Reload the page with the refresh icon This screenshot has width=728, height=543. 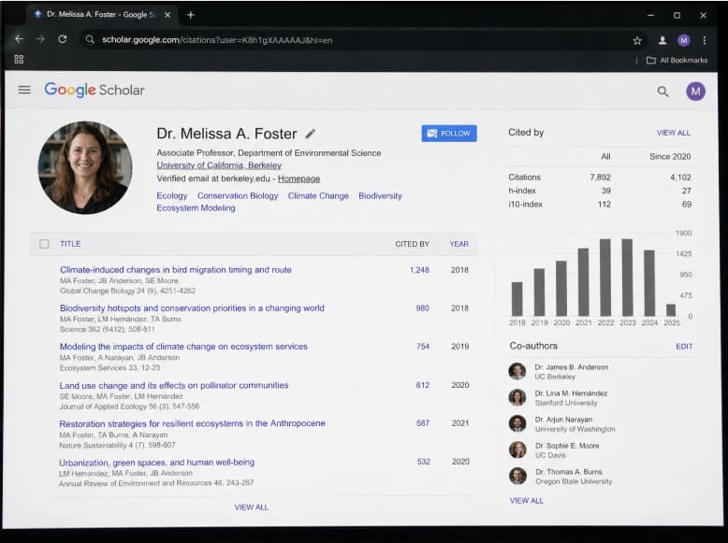point(62,39)
